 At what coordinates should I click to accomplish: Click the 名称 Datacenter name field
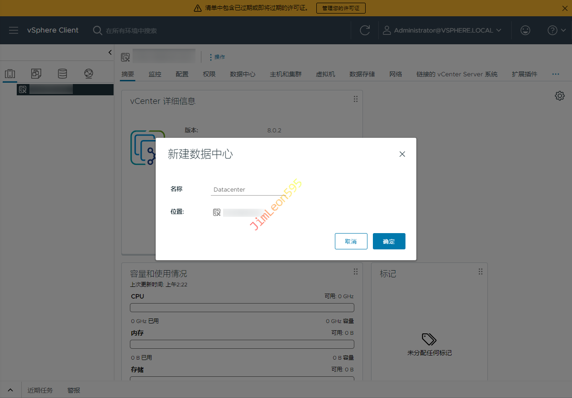pos(247,190)
